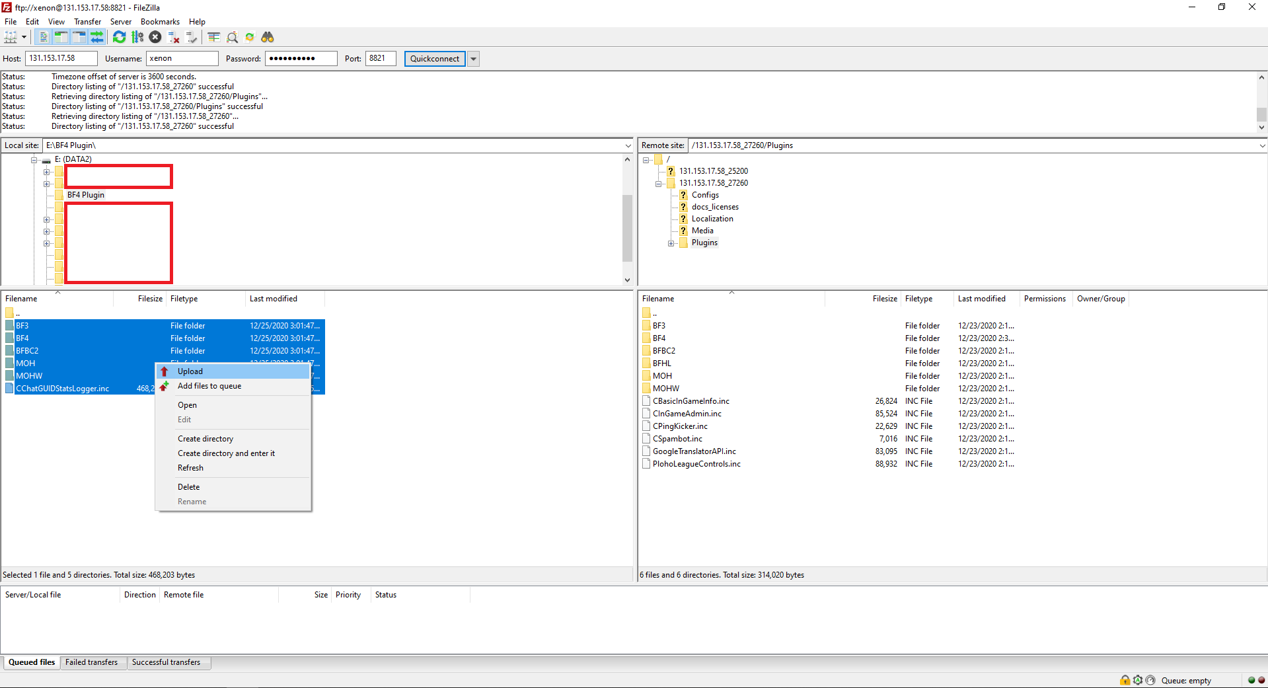Reconnect to the last used server

[192, 38]
